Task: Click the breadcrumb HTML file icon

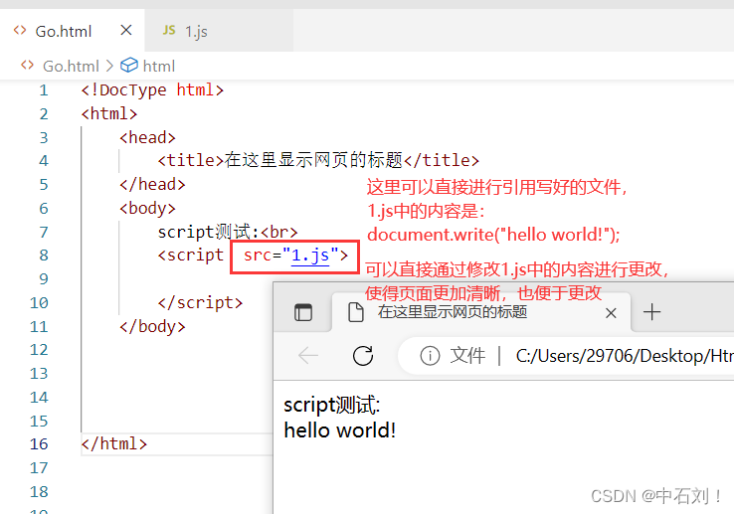Action: (x=27, y=65)
